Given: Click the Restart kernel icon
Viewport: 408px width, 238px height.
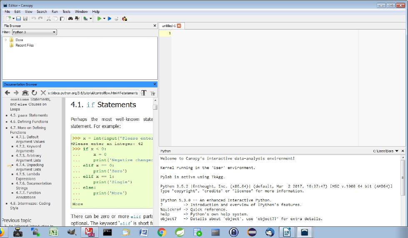Looking at the screenshot, I should pos(116,18).
